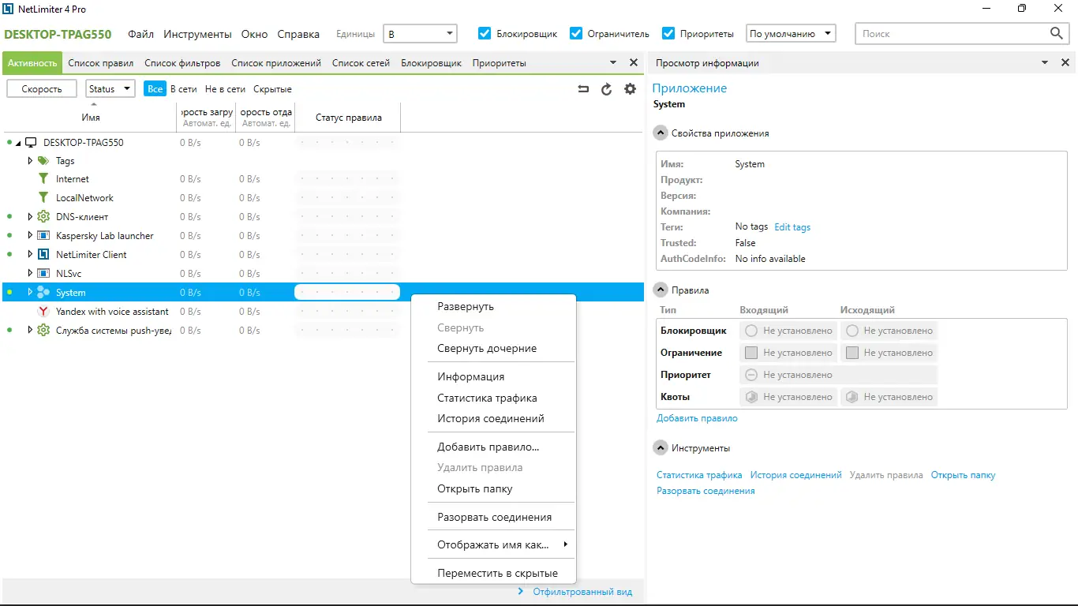The width and height of the screenshot is (1078, 606).
Task: Click the refresh icon in the Activity toolbar
Action: click(x=606, y=88)
